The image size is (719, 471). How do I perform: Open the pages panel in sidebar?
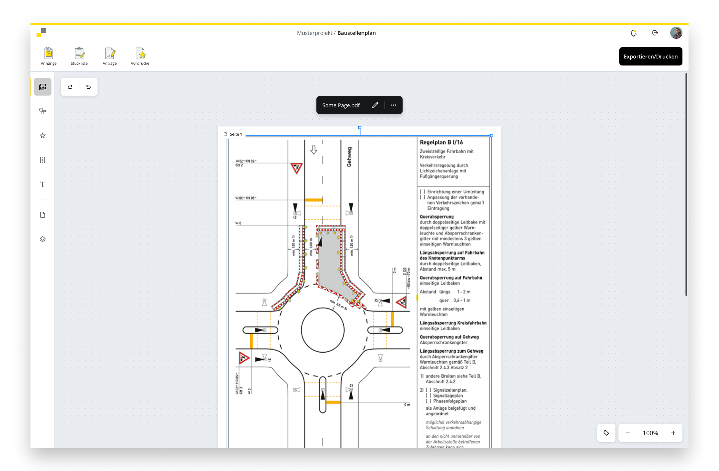[43, 215]
